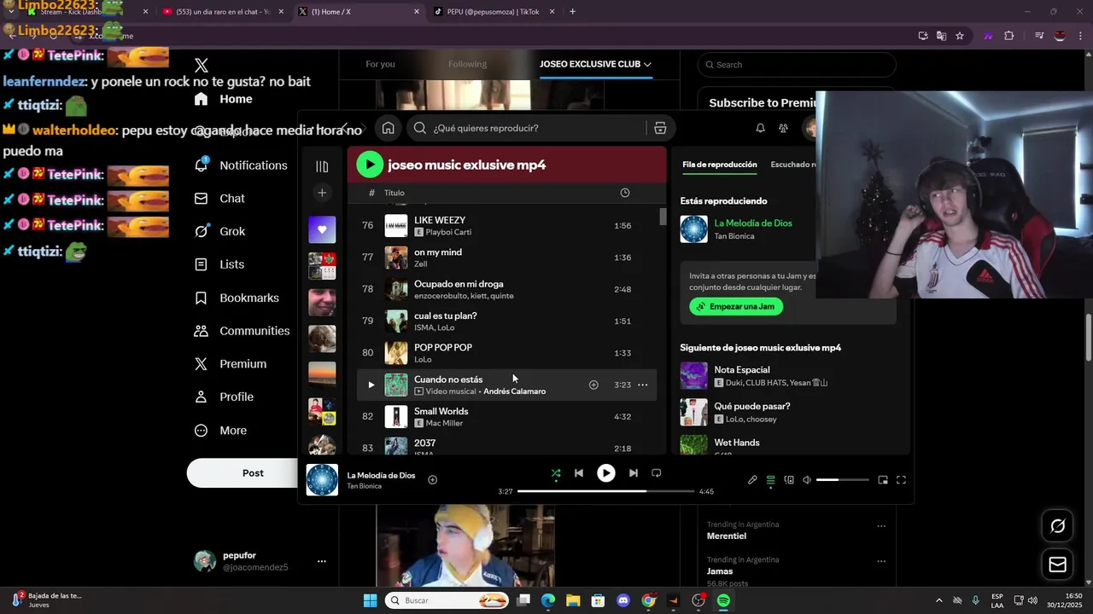Adjust the Spotify volume slider

pyautogui.click(x=842, y=480)
